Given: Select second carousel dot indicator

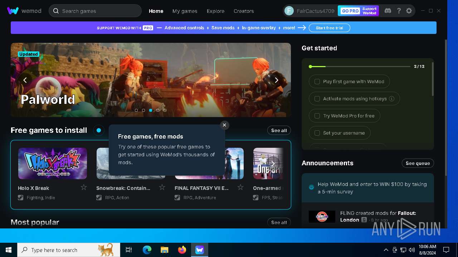Looking at the screenshot, I should (143, 110).
